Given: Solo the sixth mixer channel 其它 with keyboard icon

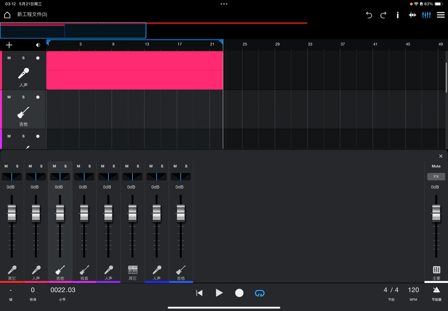Looking at the screenshot, I should 138,166.
